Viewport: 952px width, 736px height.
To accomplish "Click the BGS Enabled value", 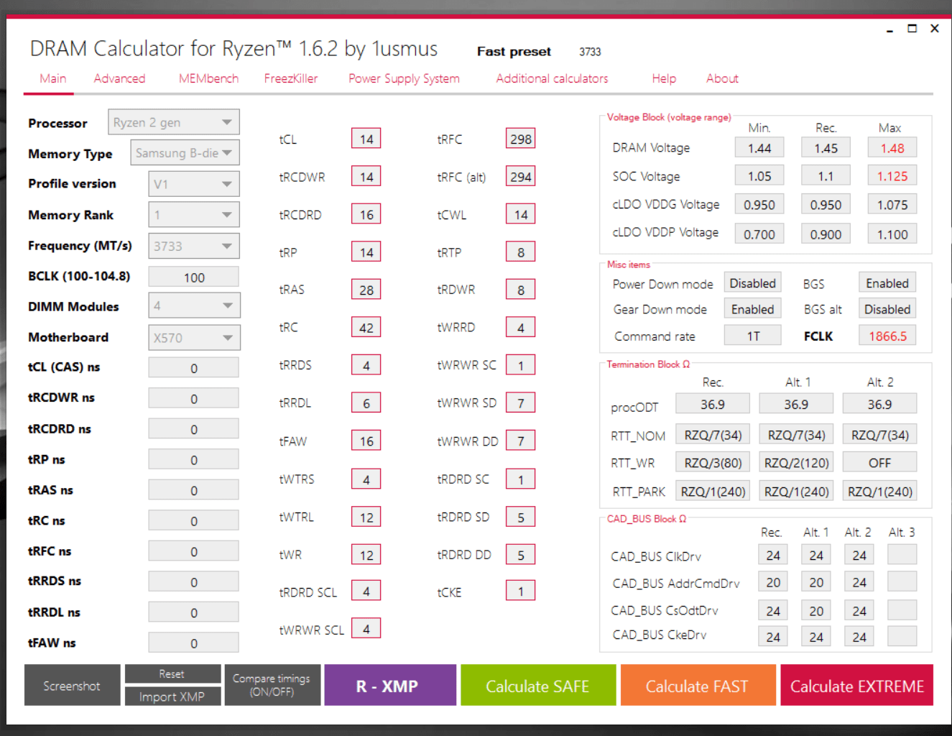I will click(x=887, y=283).
